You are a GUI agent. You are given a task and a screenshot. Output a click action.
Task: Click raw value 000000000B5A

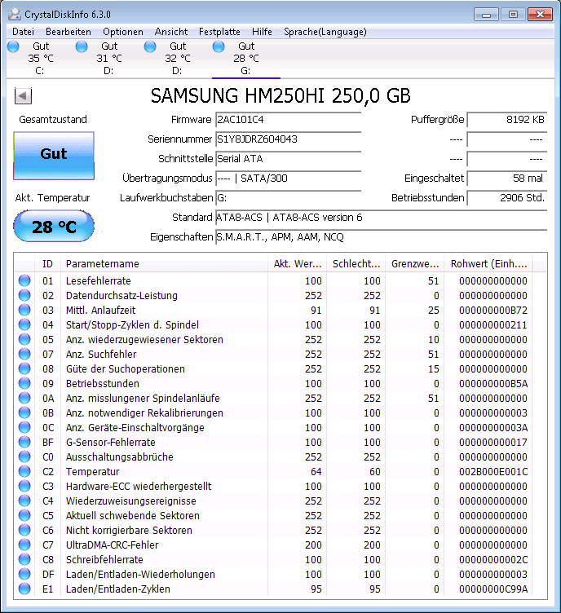(x=493, y=383)
